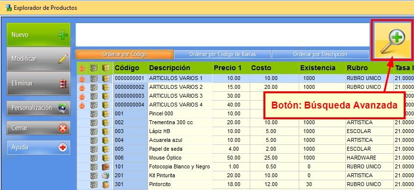Click price 50.00 of Mouse Óptico

(231, 158)
